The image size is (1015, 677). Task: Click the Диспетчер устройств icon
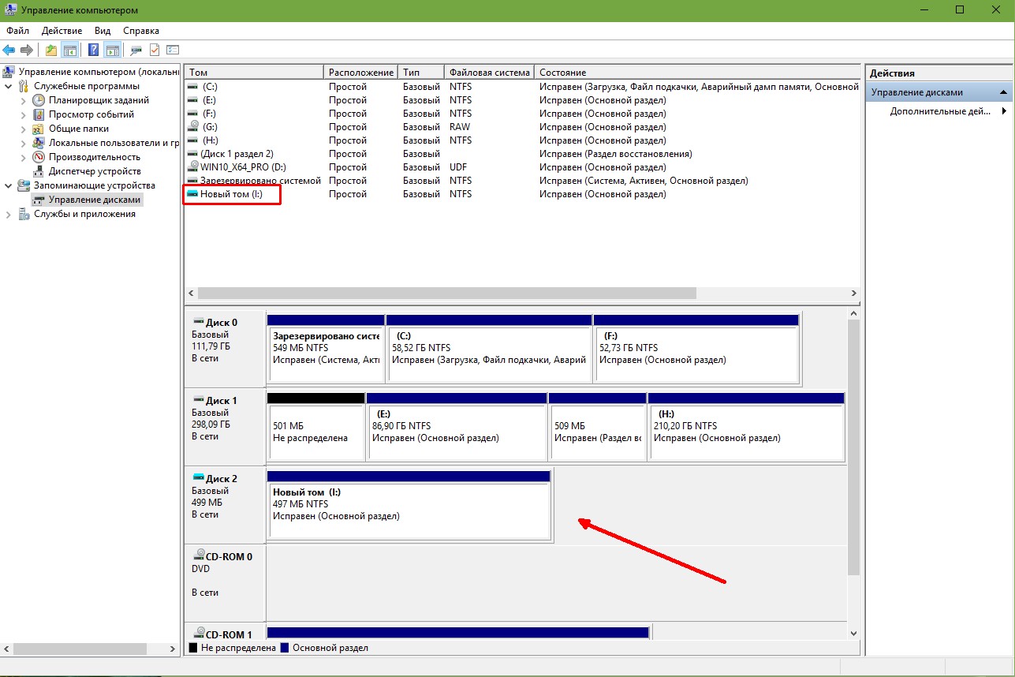pyautogui.click(x=39, y=171)
